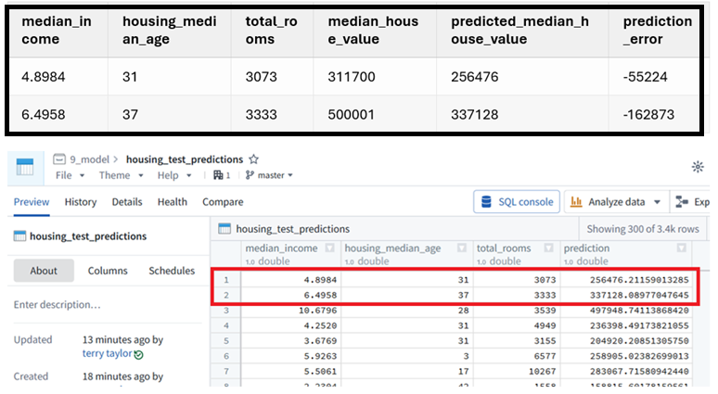Open the SQL console
The width and height of the screenshot is (718, 394).
click(x=517, y=202)
